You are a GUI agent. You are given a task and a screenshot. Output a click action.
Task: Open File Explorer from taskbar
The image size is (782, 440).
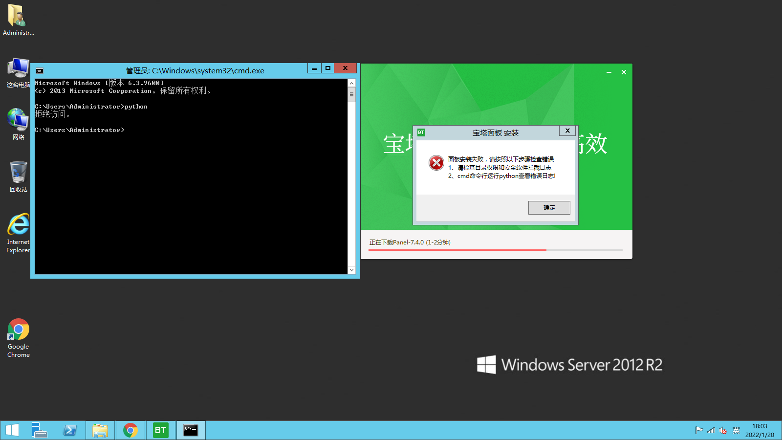pyautogui.click(x=100, y=430)
